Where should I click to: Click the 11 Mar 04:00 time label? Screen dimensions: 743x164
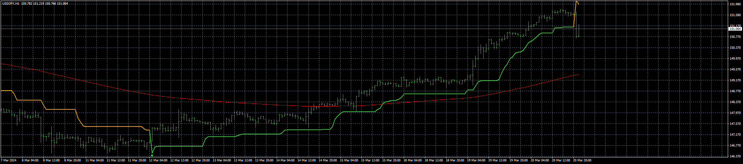94,161
